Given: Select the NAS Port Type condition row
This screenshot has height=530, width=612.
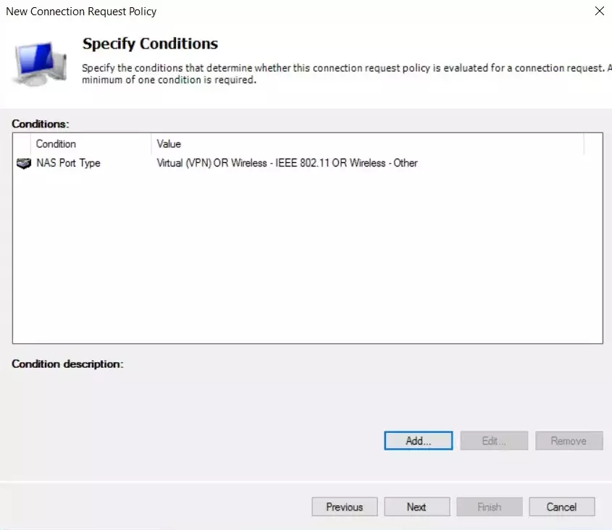Looking at the screenshot, I should (69, 163).
